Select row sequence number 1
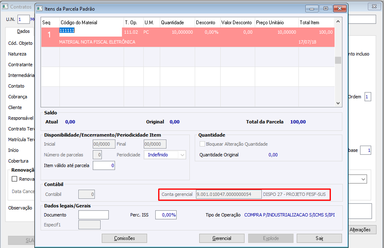The image size is (384, 248). pos(49,35)
